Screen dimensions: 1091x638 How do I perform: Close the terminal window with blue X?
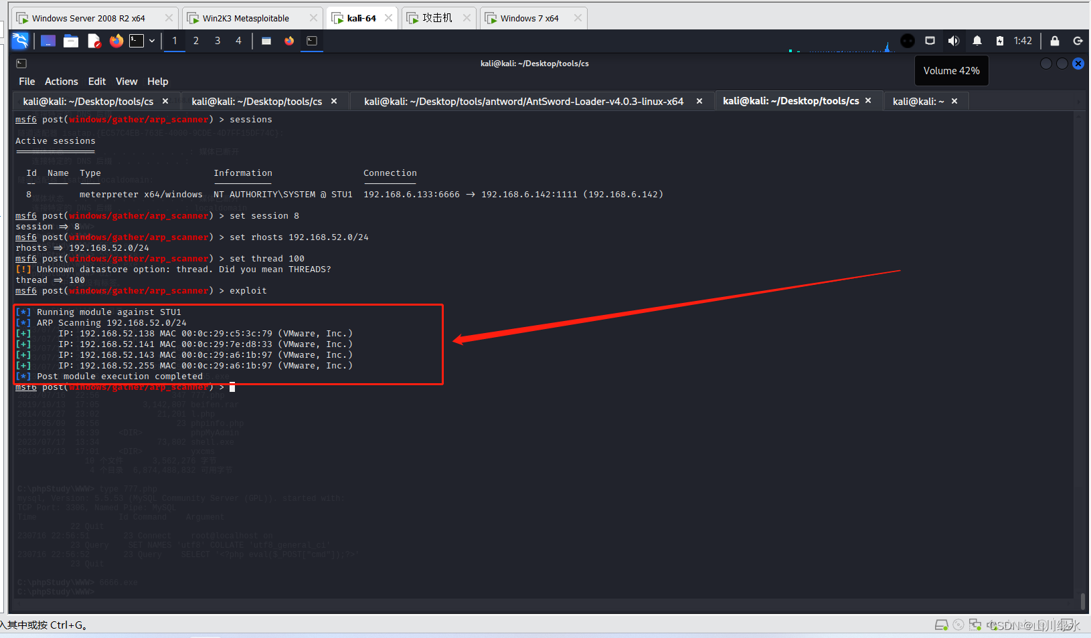pyautogui.click(x=1078, y=64)
